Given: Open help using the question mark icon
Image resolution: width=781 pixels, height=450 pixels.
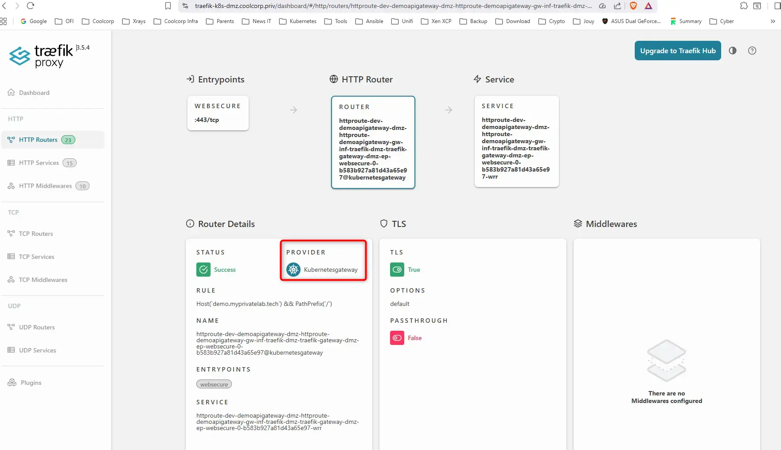Looking at the screenshot, I should click(x=752, y=51).
